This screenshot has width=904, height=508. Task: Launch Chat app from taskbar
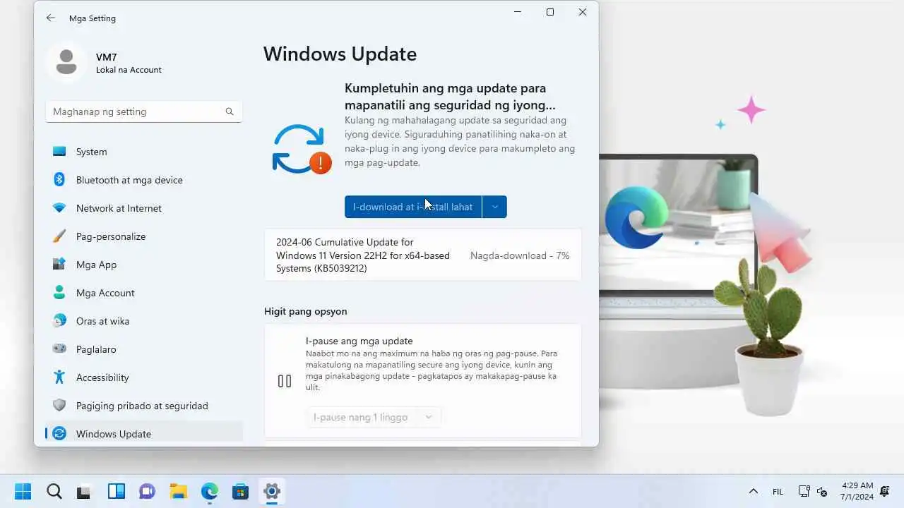point(147,491)
